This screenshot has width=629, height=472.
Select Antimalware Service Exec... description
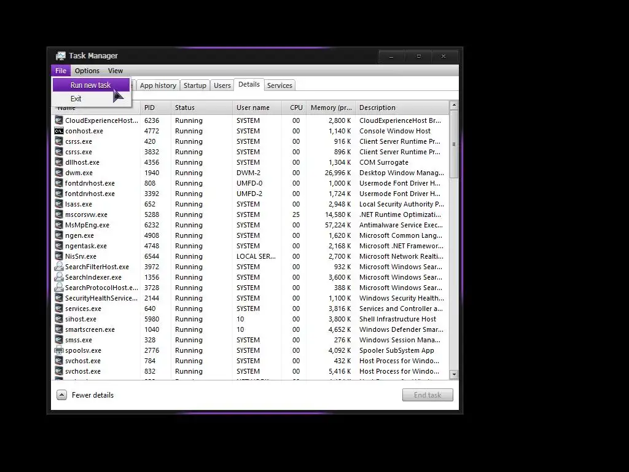[401, 225]
